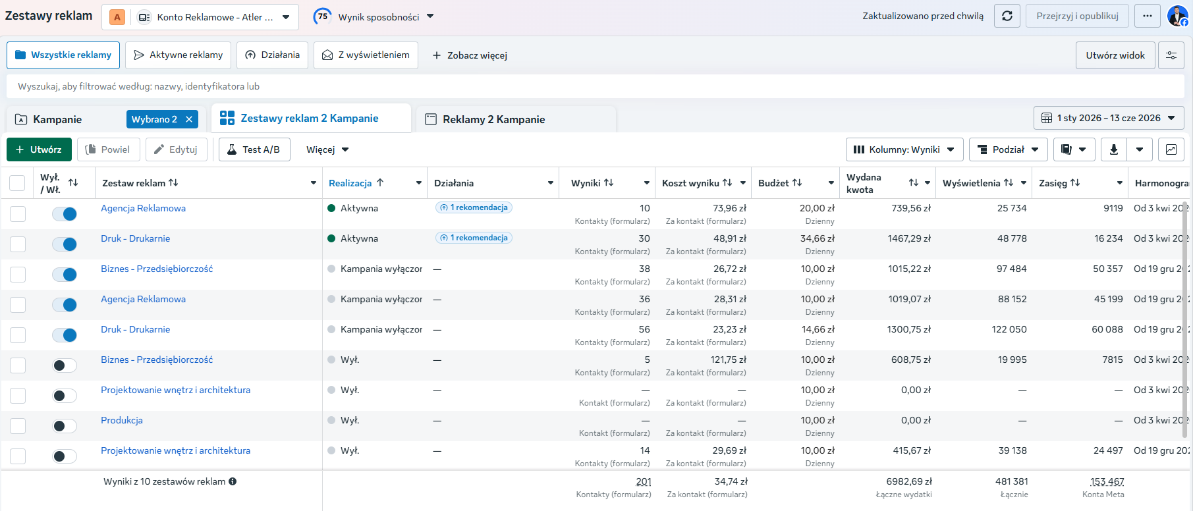This screenshot has height=511, width=1193.
Task: Open the date range dropdown
Action: (x=1109, y=118)
